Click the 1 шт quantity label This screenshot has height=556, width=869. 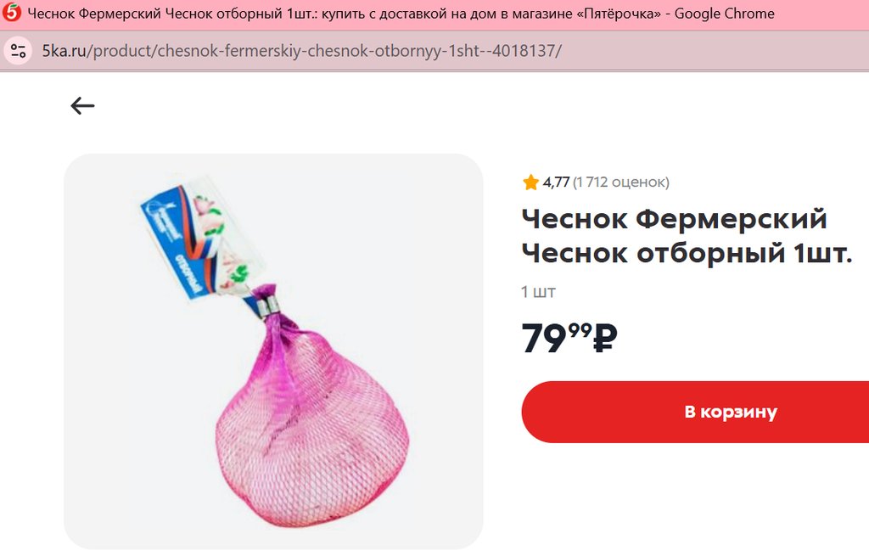(538, 291)
